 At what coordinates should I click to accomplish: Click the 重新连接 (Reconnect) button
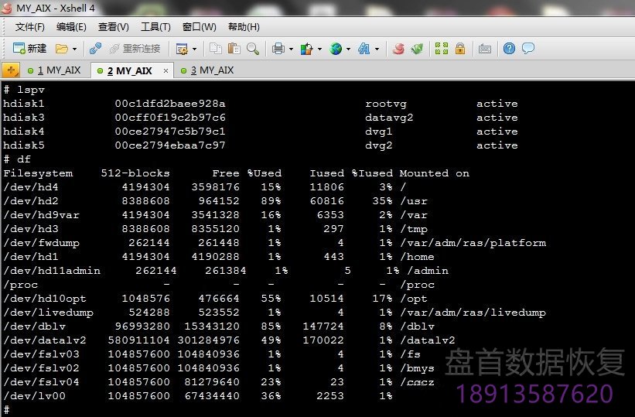(135, 49)
